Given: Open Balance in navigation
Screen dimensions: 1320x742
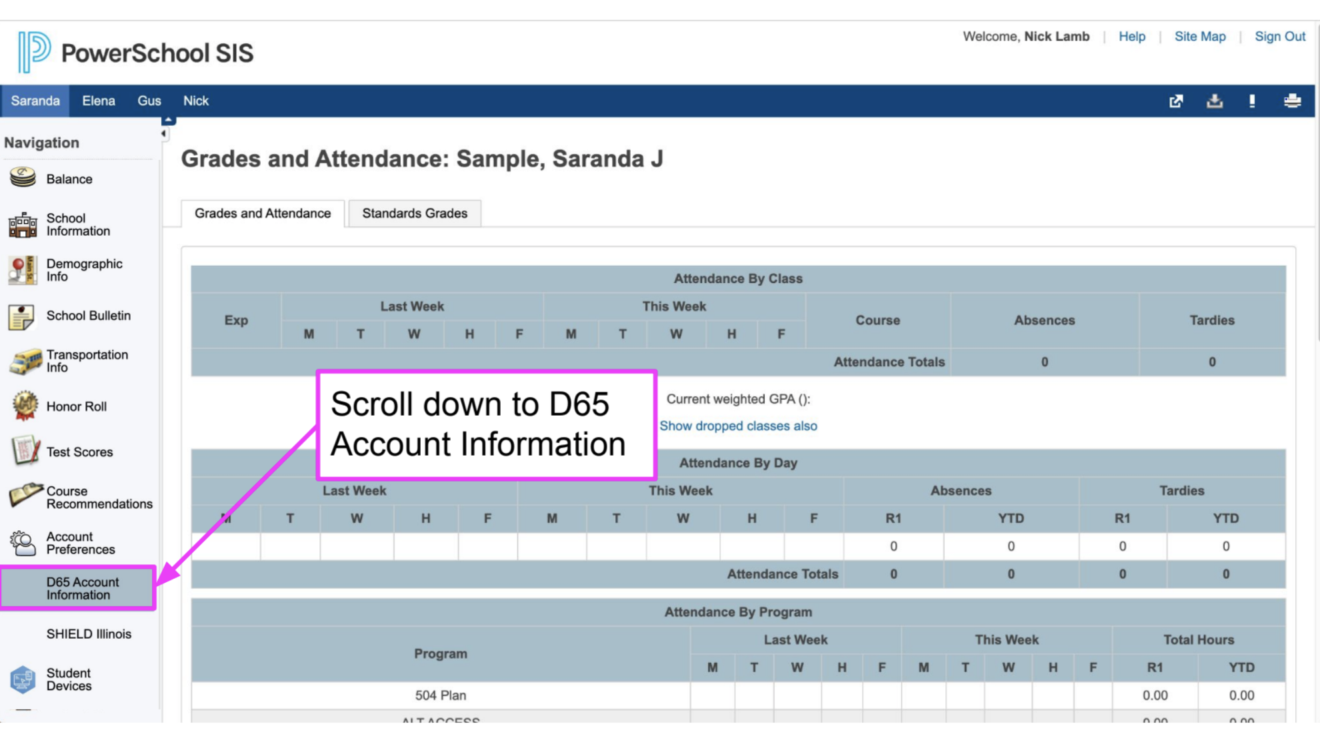Looking at the screenshot, I should [69, 179].
